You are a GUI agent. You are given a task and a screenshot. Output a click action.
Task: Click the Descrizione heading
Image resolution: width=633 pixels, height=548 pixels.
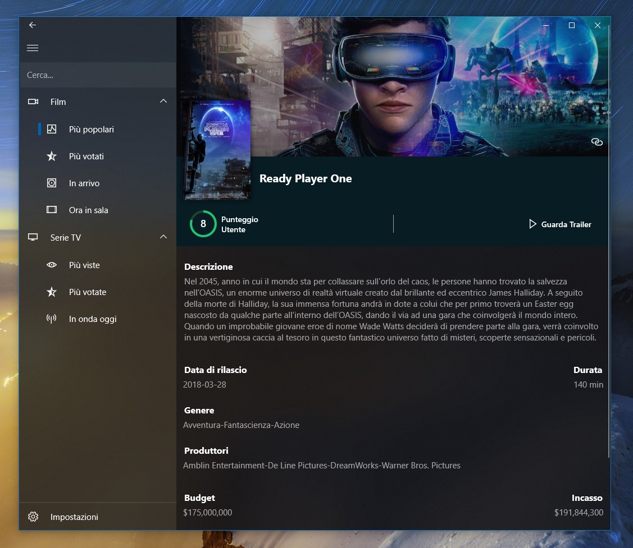tap(208, 266)
